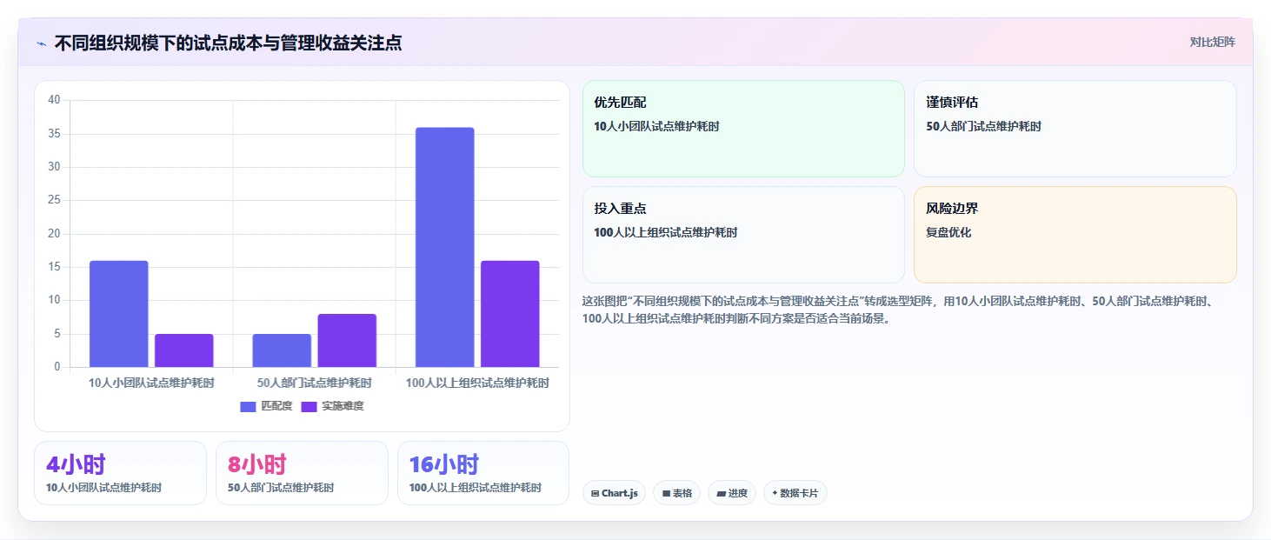1271x540 pixels.
Task: Click the 进度 chip icon
Action: pyautogui.click(x=721, y=493)
